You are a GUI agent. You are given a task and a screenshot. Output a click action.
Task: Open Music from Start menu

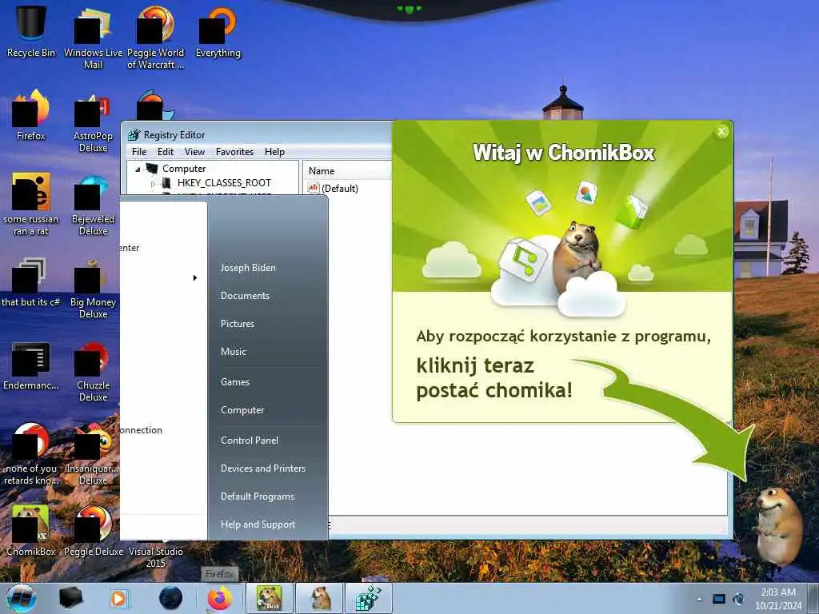coord(233,352)
